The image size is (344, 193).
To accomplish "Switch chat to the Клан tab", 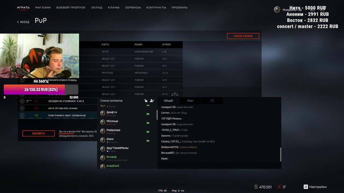I will click(190, 101).
